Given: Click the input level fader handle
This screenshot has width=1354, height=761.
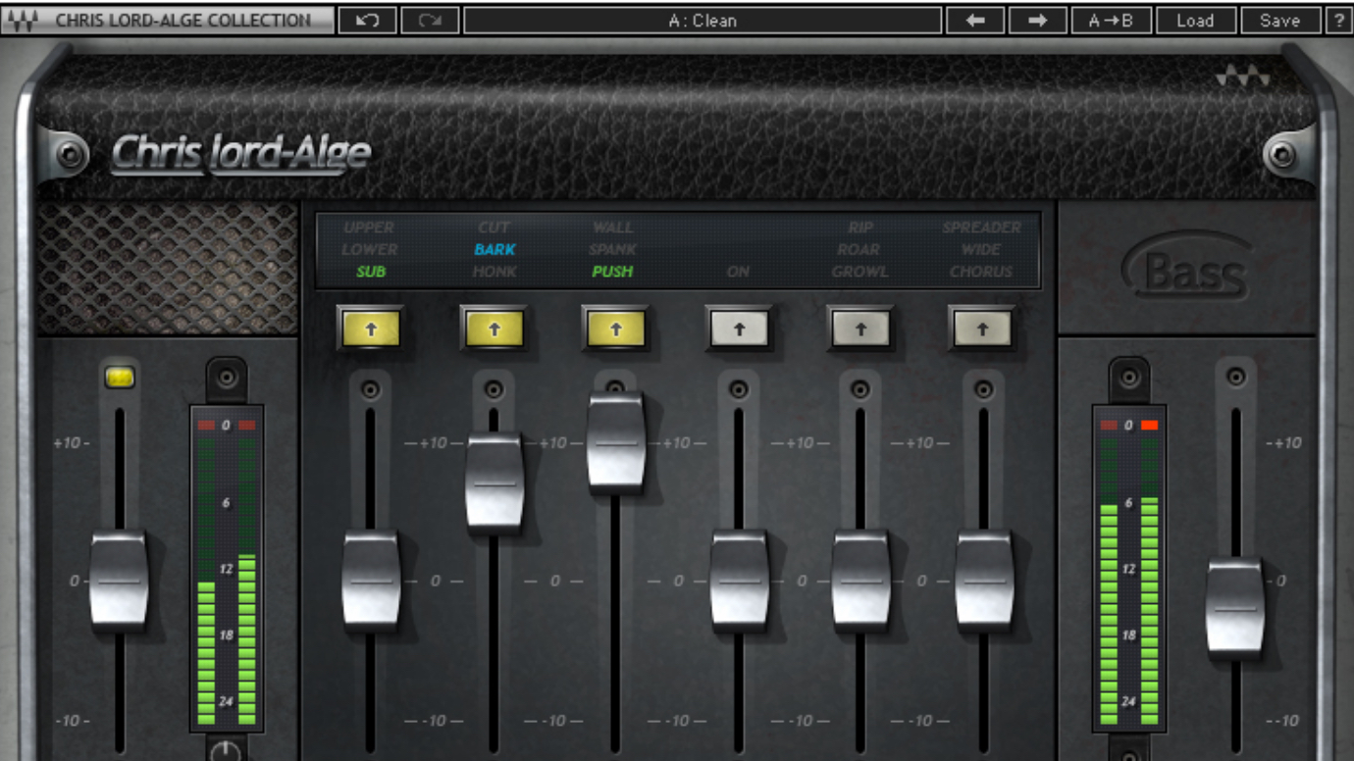Looking at the screenshot, I should [119, 580].
